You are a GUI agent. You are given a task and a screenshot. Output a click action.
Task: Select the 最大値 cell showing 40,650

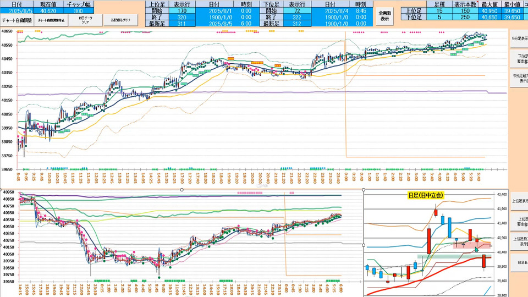point(490,17)
